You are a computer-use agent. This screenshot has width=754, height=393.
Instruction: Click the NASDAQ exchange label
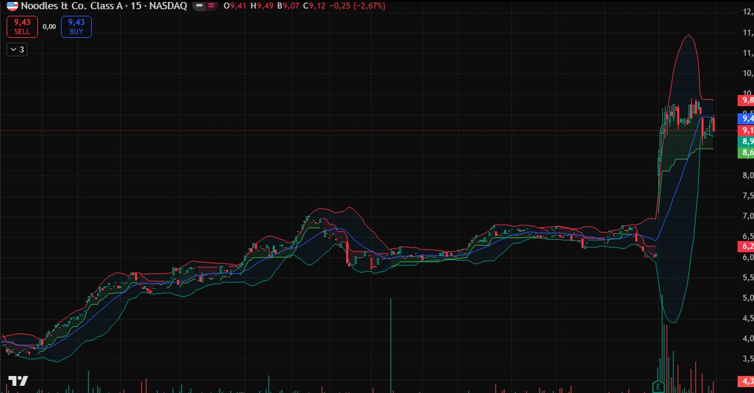click(x=168, y=6)
